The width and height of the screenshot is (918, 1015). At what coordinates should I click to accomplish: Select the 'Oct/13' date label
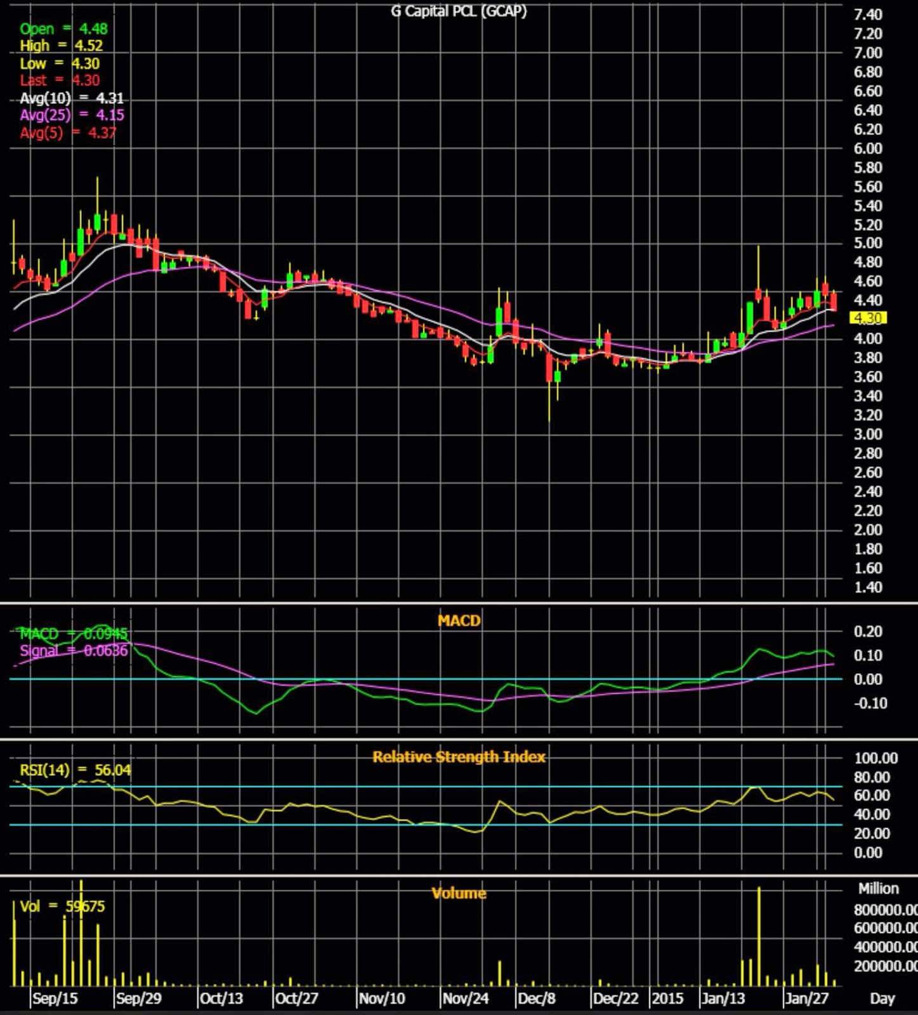coord(221,999)
